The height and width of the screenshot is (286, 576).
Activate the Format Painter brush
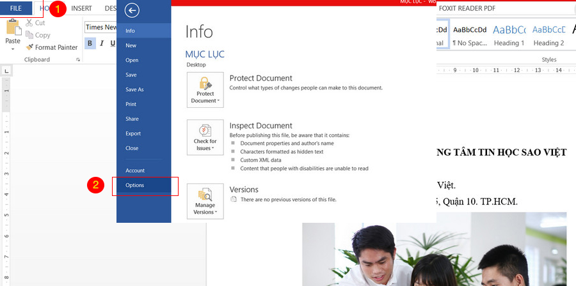pyautogui.click(x=52, y=47)
